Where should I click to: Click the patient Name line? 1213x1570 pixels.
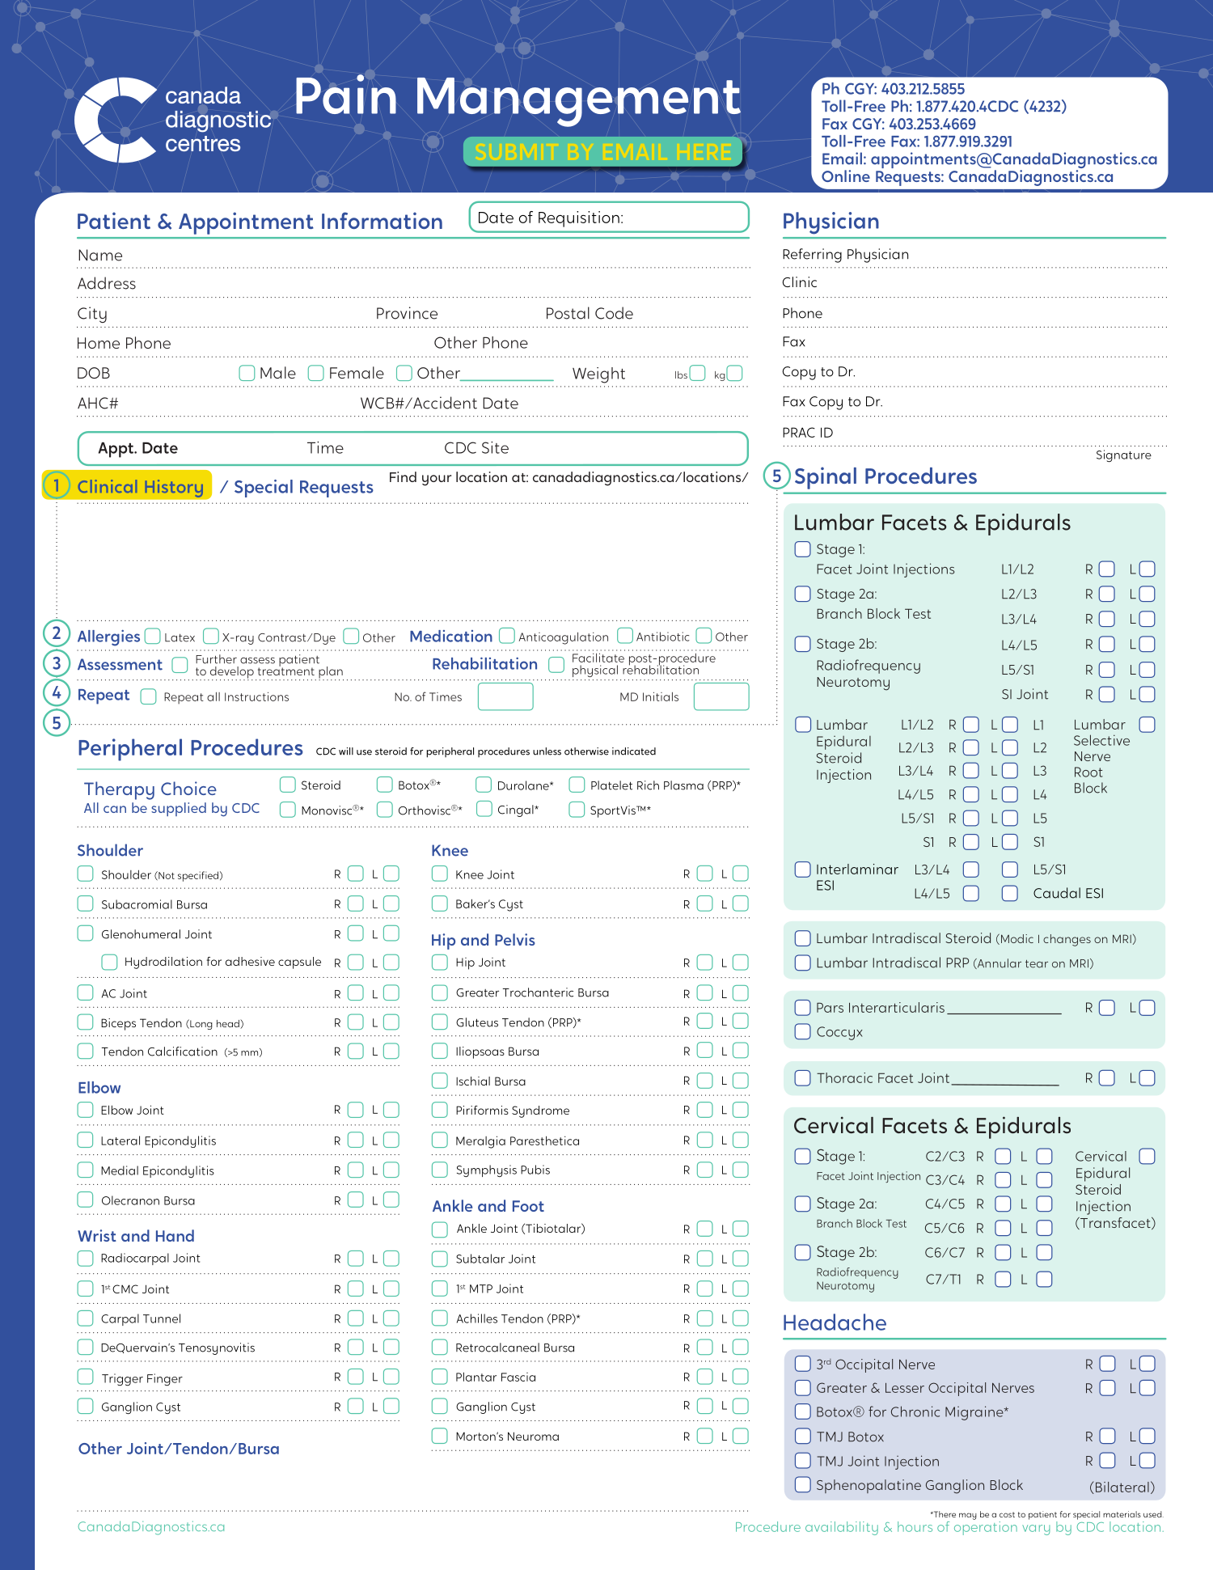coord(413,256)
